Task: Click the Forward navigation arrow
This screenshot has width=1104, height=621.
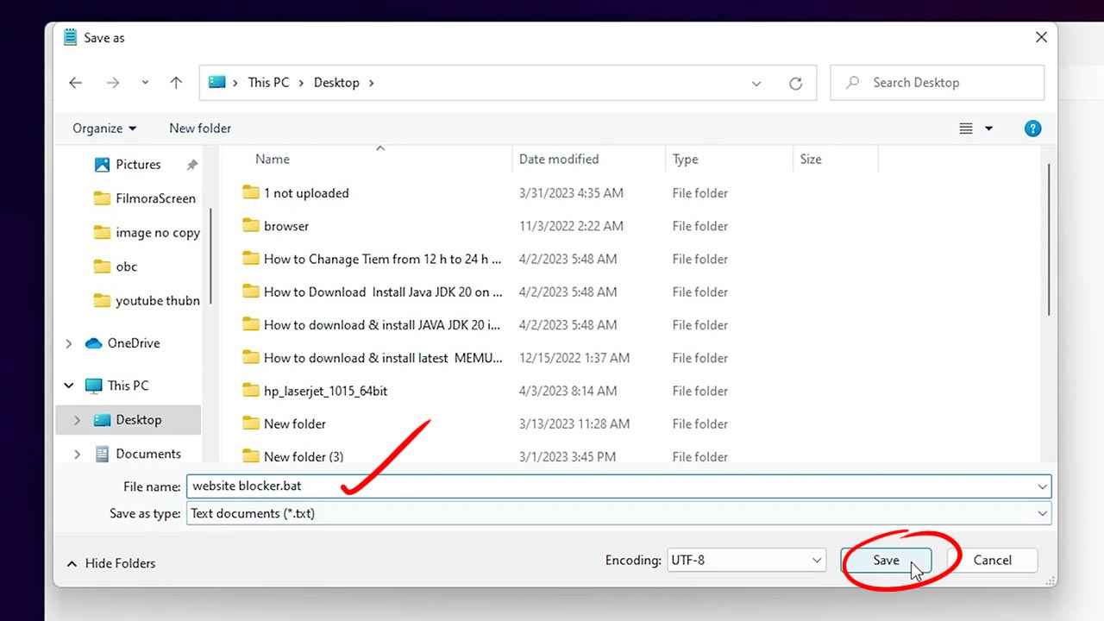Action: point(113,83)
